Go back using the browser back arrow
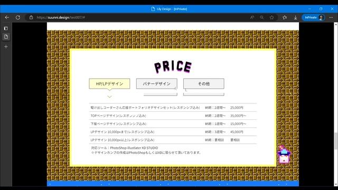Viewport: 338px width, 190px height. pyautogui.click(x=7, y=17)
